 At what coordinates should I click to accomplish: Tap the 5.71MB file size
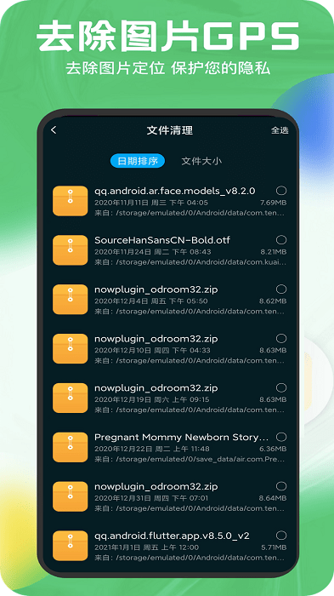point(274,547)
